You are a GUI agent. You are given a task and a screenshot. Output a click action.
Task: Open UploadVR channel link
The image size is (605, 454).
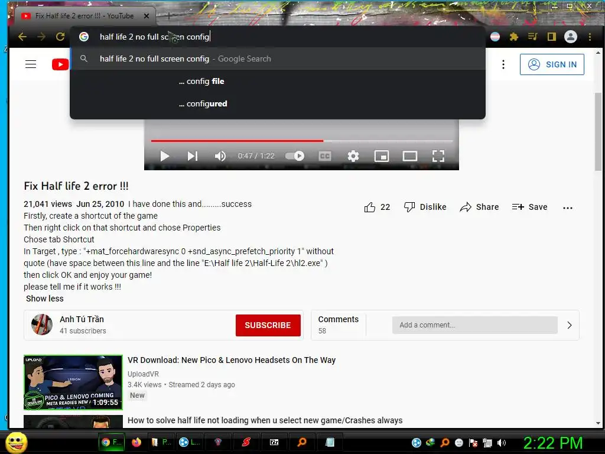click(x=143, y=374)
